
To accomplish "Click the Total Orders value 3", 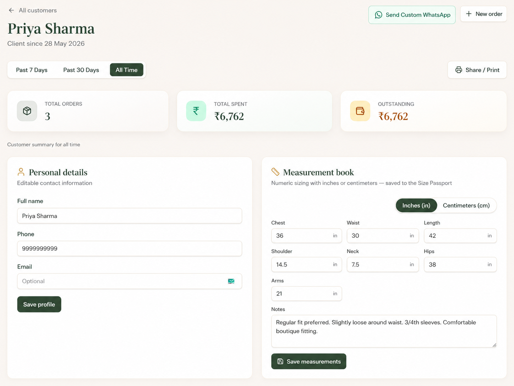I will point(48,117).
